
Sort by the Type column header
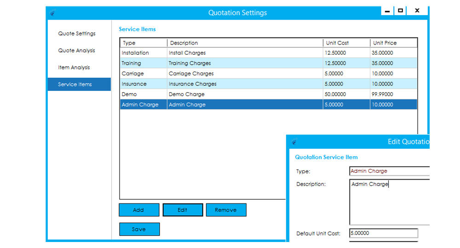pyautogui.click(x=144, y=43)
